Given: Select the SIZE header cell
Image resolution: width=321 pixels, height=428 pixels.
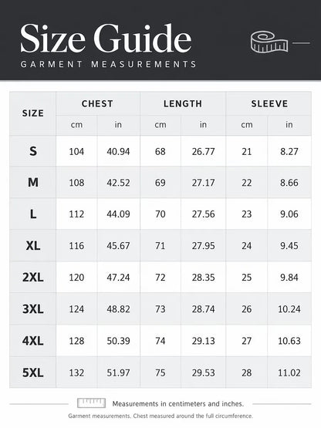Looking at the screenshot, I should pos(32,113).
